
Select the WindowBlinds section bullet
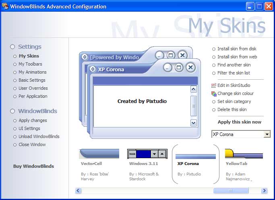point(12,111)
